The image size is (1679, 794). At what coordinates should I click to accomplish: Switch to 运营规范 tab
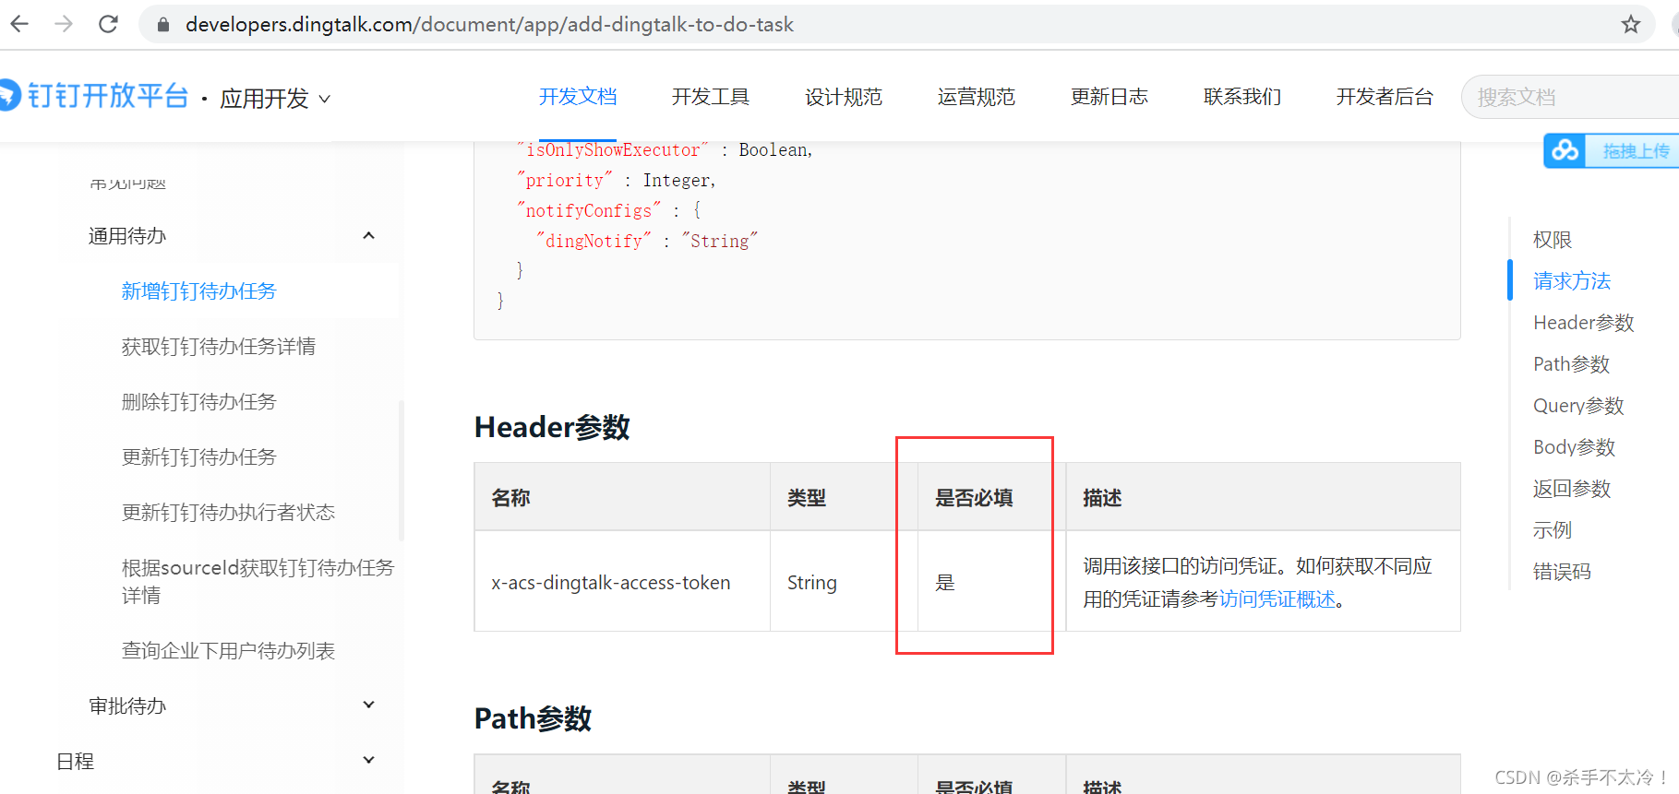977,97
